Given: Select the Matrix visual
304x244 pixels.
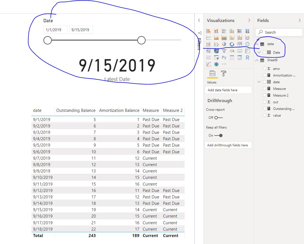Looking at the screenshot, I should click(x=240, y=58).
